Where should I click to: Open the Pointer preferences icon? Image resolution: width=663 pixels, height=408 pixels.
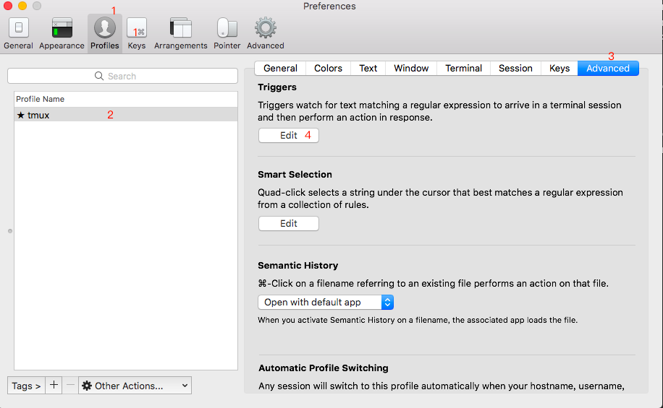(x=227, y=29)
